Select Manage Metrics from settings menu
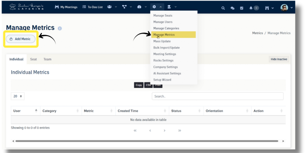 [164, 35]
